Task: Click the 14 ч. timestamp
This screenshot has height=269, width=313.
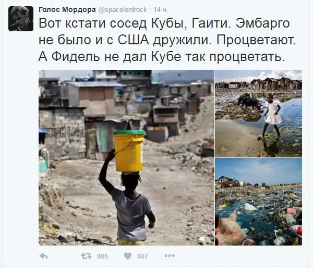Action: (161, 9)
